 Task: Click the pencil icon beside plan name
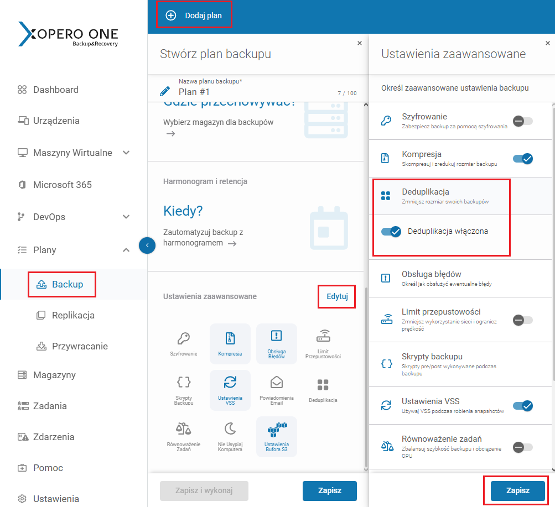pyautogui.click(x=165, y=91)
